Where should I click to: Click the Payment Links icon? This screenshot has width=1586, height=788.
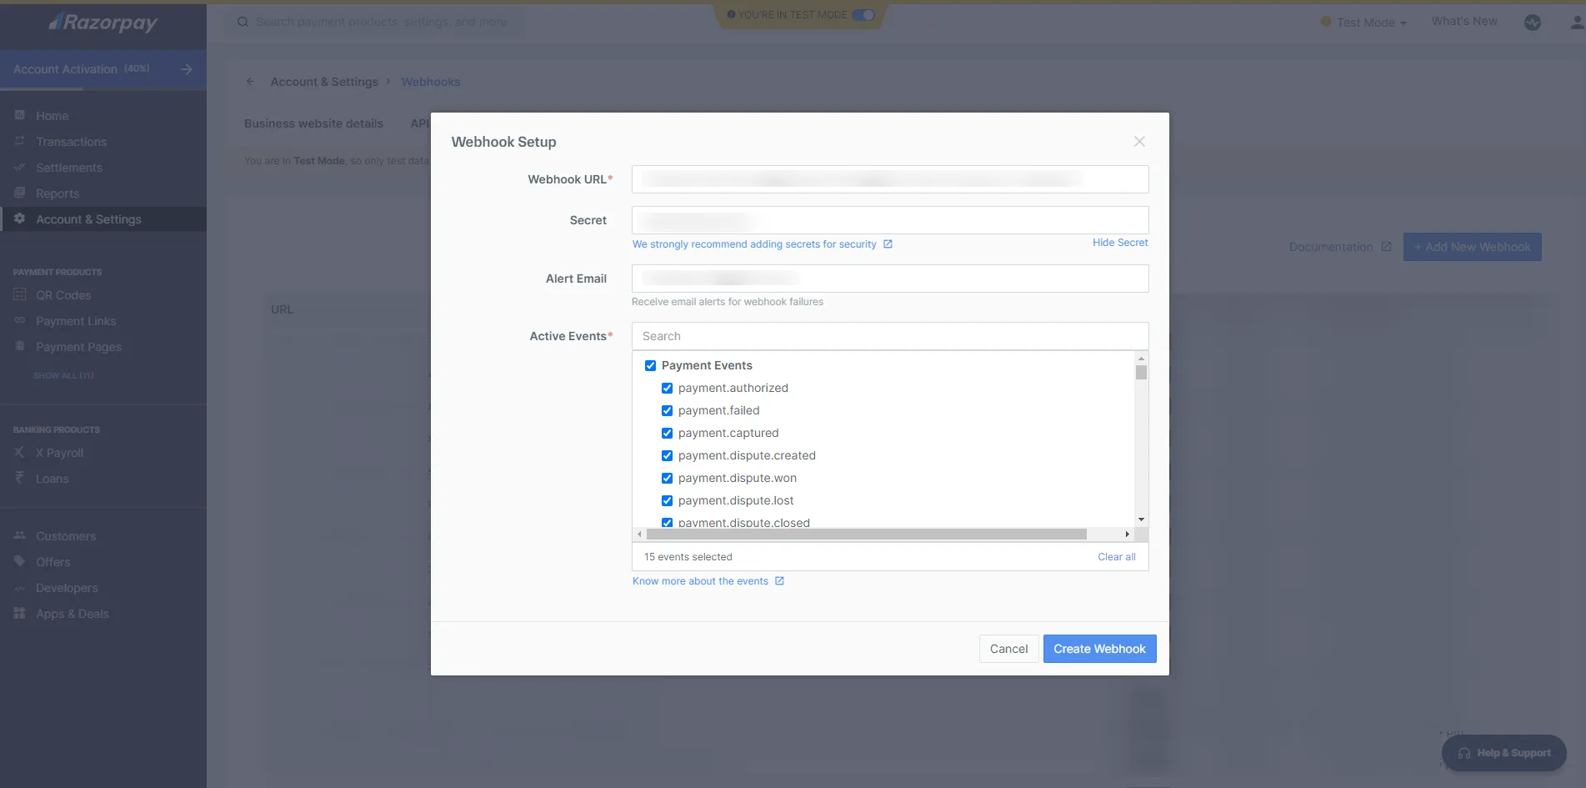pyautogui.click(x=20, y=320)
